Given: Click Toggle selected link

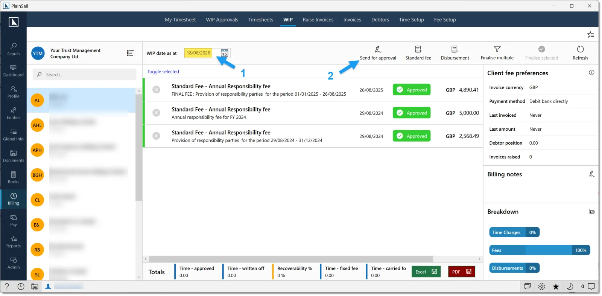Looking at the screenshot, I should (x=163, y=72).
